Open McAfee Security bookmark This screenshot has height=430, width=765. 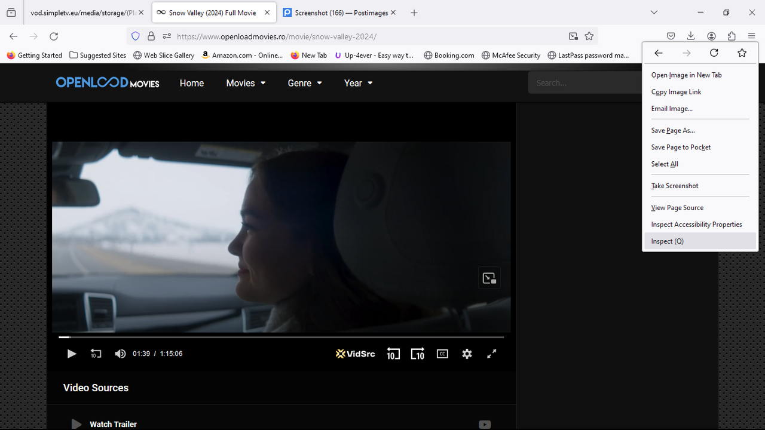point(510,56)
